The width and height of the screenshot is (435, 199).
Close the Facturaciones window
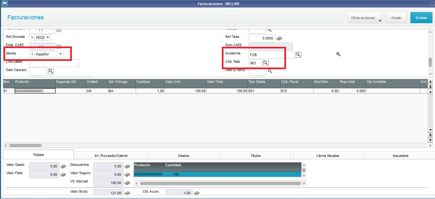coord(432,4)
